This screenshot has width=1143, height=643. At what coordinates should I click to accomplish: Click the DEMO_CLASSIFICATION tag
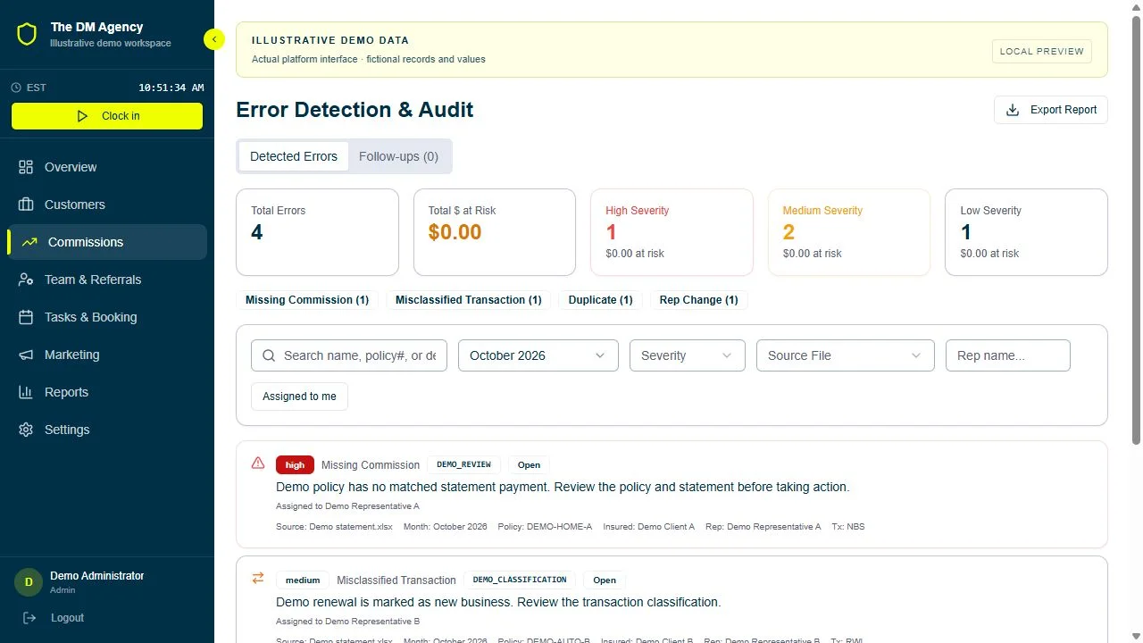pos(520,580)
